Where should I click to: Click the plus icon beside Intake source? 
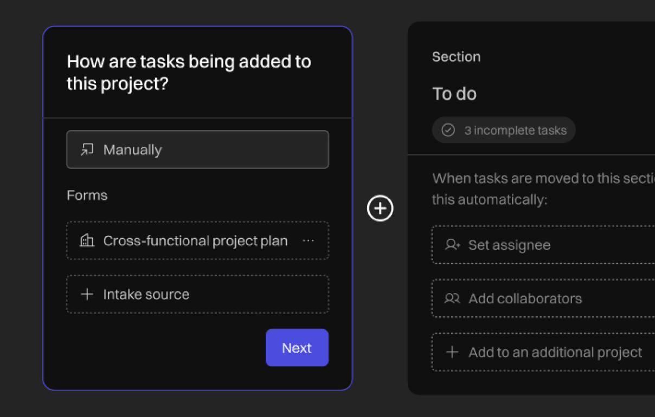click(87, 295)
